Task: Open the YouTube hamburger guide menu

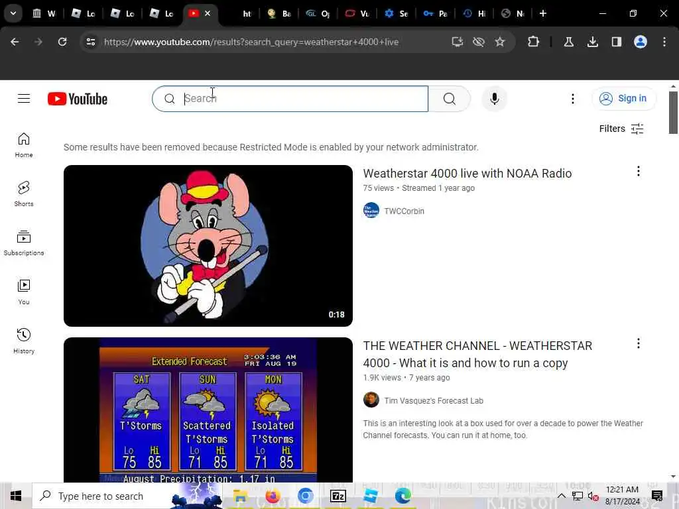Action: point(24,99)
